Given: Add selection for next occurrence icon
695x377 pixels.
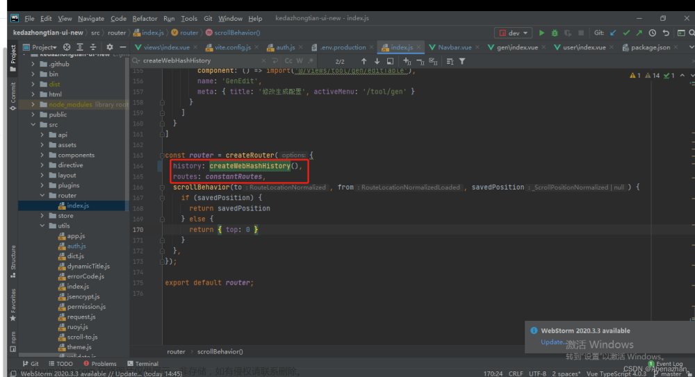Looking at the screenshot, I should coord(407,61).
